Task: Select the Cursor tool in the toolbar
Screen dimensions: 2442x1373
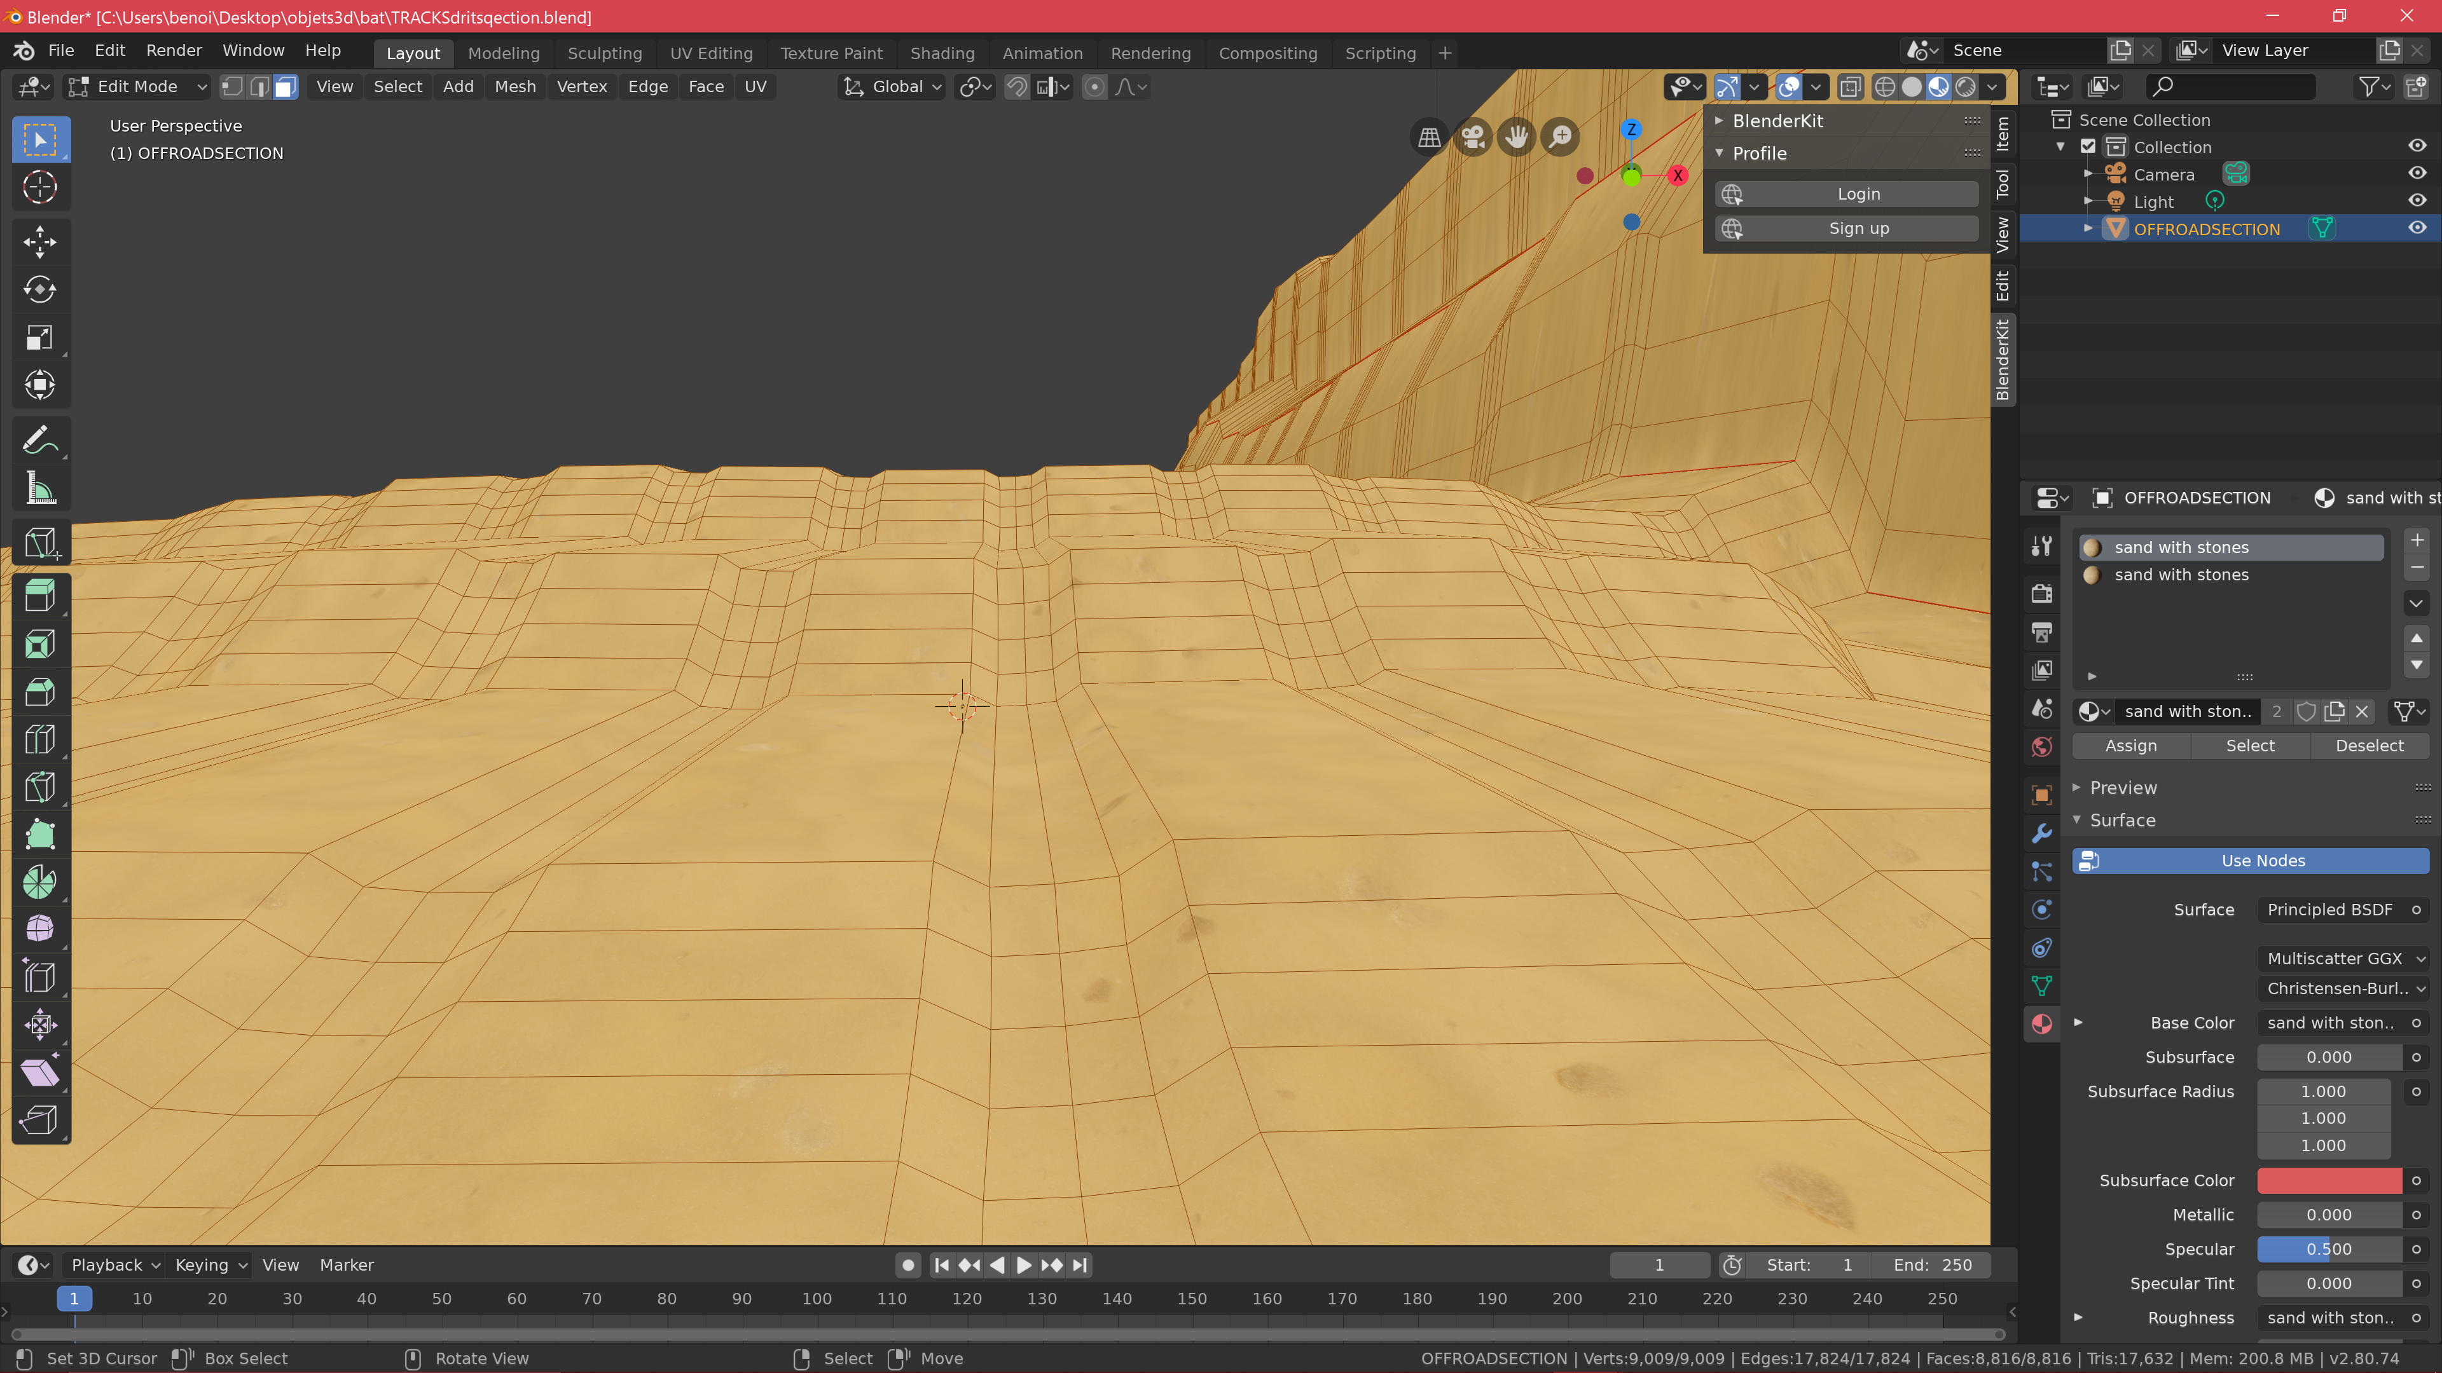Action: click(x=40, y=187)
